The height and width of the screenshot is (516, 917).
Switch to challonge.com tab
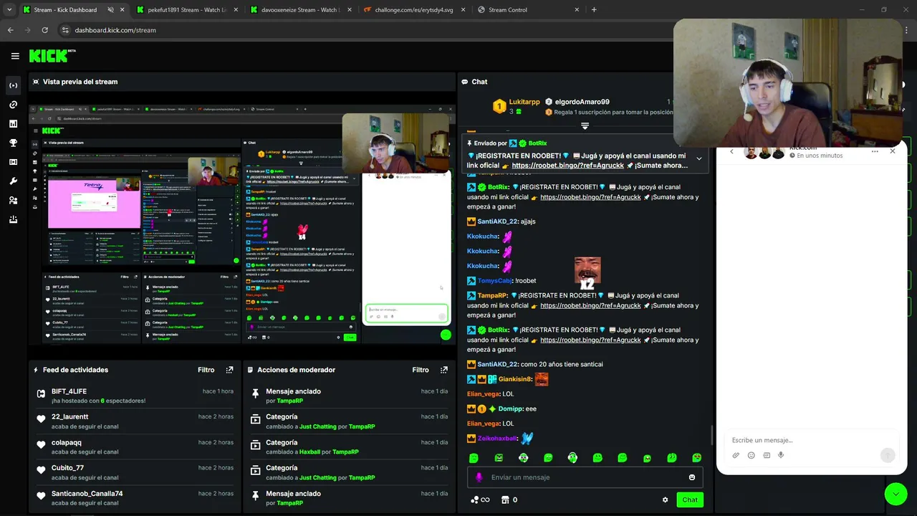414,10
